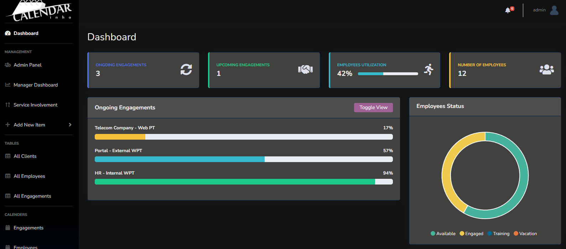
Task: Click the Upcoming Engagements summary card
Action: [x=264, y=70]
